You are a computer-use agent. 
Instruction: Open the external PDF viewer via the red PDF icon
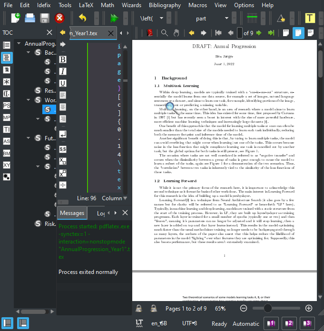pos(150,33)
